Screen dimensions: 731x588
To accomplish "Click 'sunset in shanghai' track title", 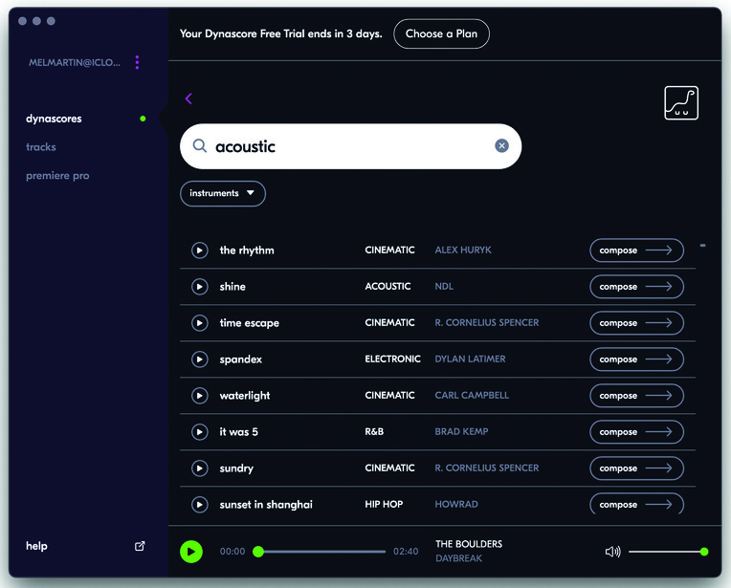I will point(266,505).
